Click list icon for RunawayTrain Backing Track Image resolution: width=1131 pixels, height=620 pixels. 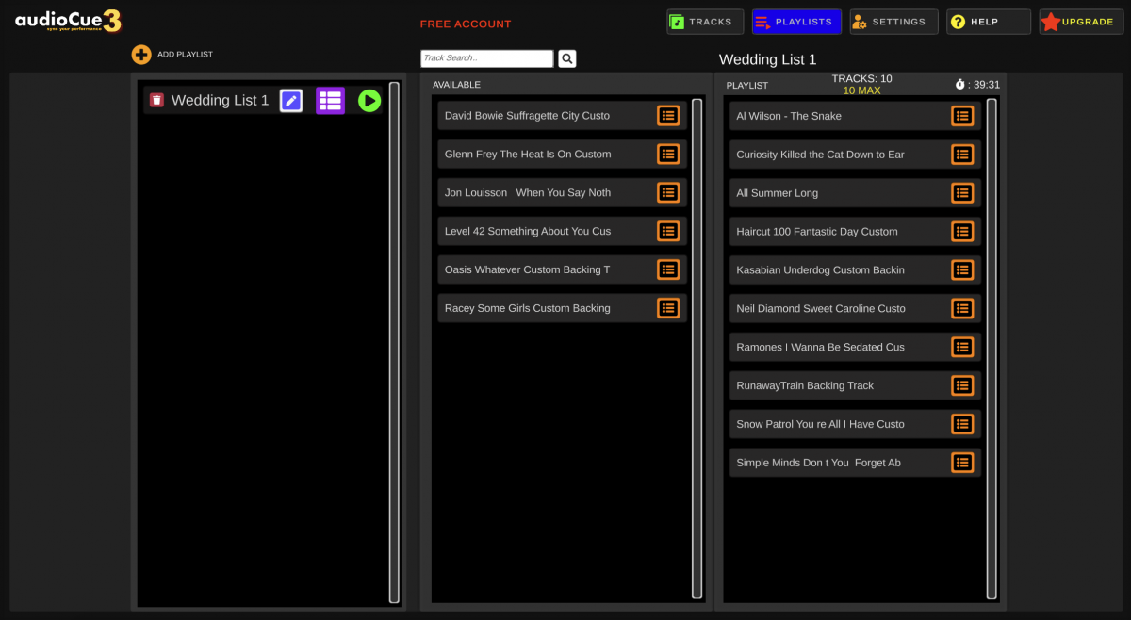(962, 385)
